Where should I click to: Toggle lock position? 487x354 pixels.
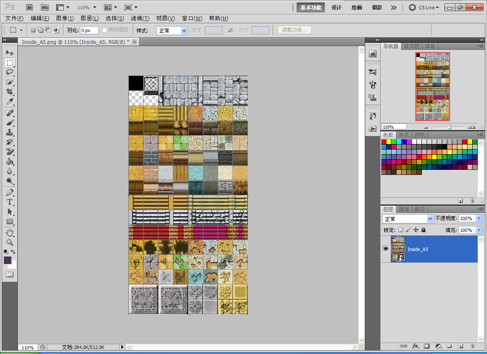tap(416, 230)
